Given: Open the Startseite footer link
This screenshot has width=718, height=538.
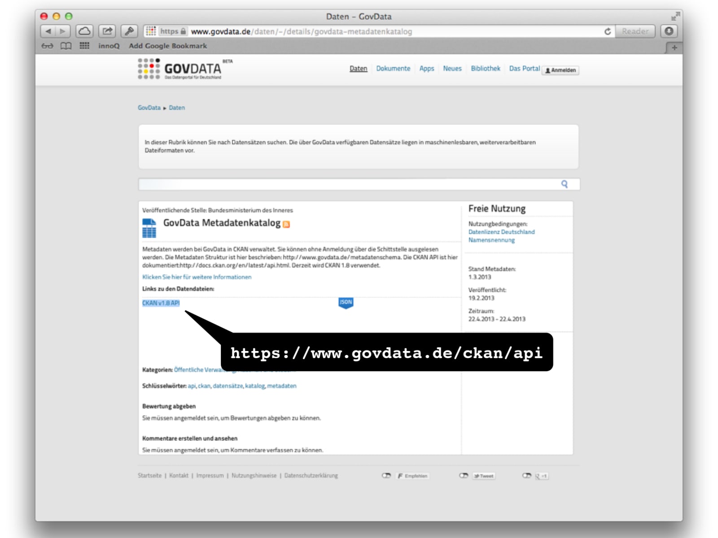Looking at the screenshot, I should tap(149, 476).
